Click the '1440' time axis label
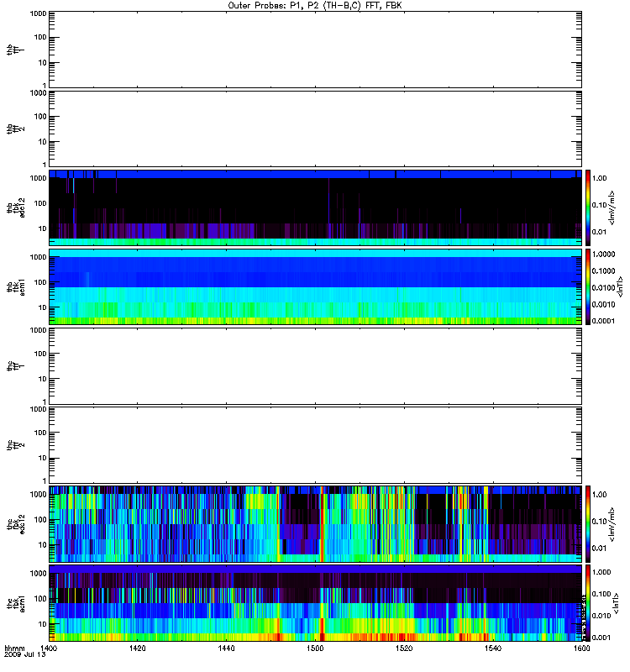Screen dimensions: 630x672 click(x=226, y=648)
